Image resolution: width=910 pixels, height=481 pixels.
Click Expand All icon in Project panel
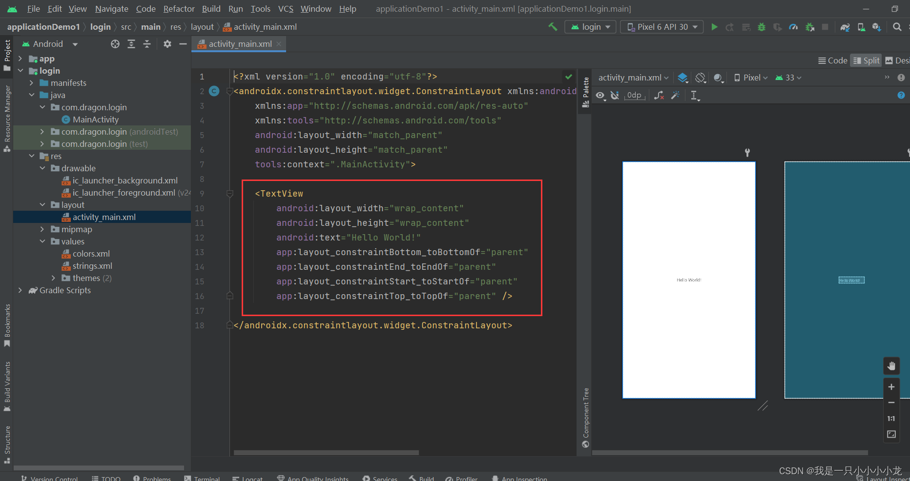pyautogui.click(x=131, y=44)
